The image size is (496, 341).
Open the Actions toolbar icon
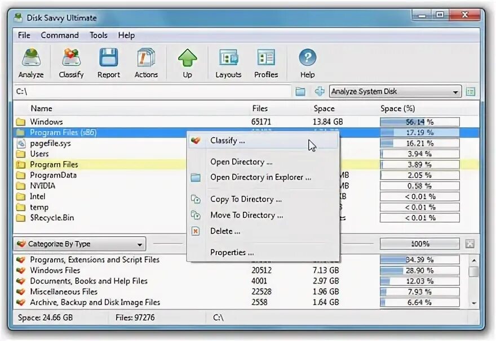(146, 57)
